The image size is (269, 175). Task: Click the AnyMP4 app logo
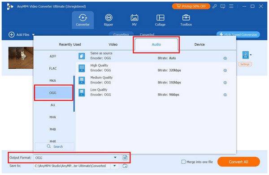click(10, 7)
